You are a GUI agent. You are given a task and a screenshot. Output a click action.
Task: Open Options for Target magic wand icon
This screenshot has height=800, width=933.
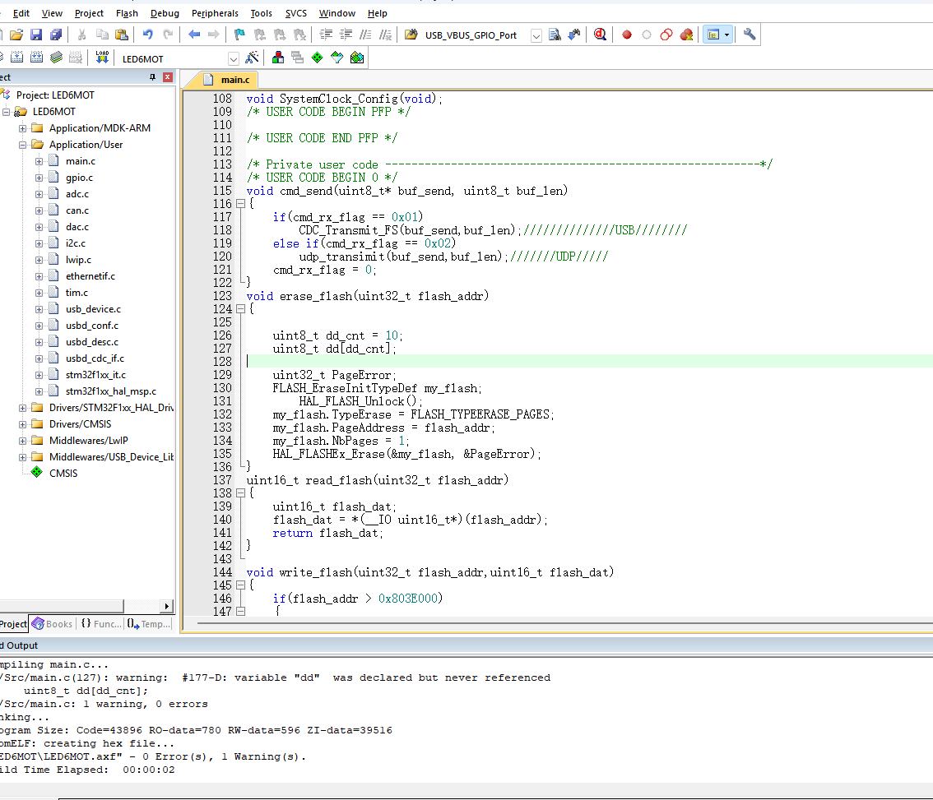click(253, 58)
